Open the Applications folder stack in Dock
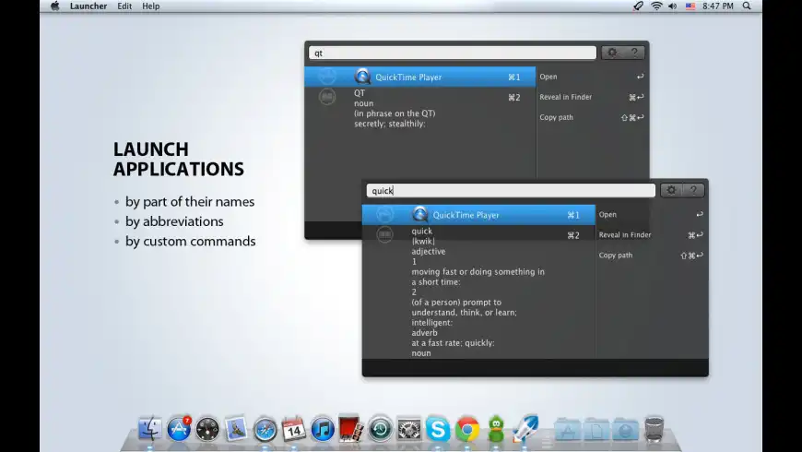The height and width of the screenshot is (452, 802). click(x=568, y=429)
